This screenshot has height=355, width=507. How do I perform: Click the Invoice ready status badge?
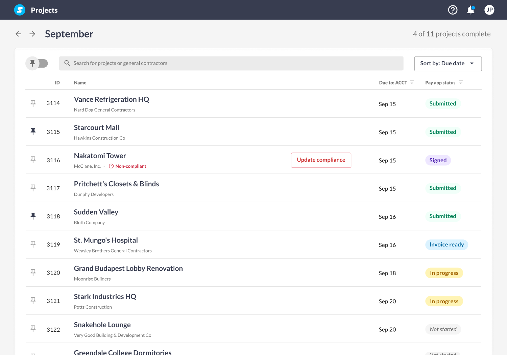[x=446, y=244]
